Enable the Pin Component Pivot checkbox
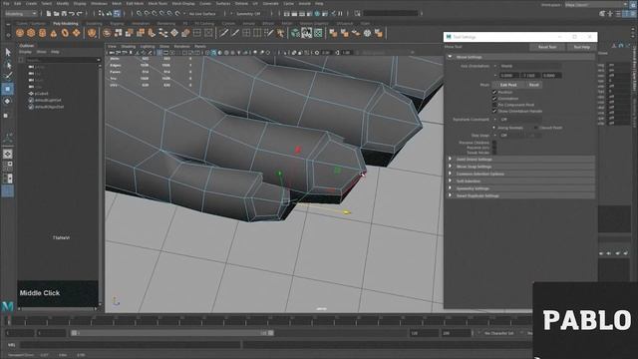The width and height of the screenshot is (638, 359). tap(494, 105)
